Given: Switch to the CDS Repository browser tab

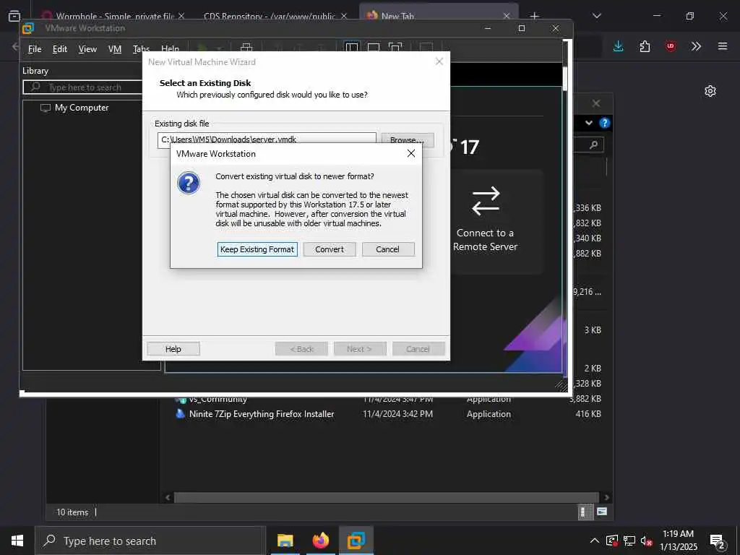Looking at the screenshot, I should (x=270, y=16).
